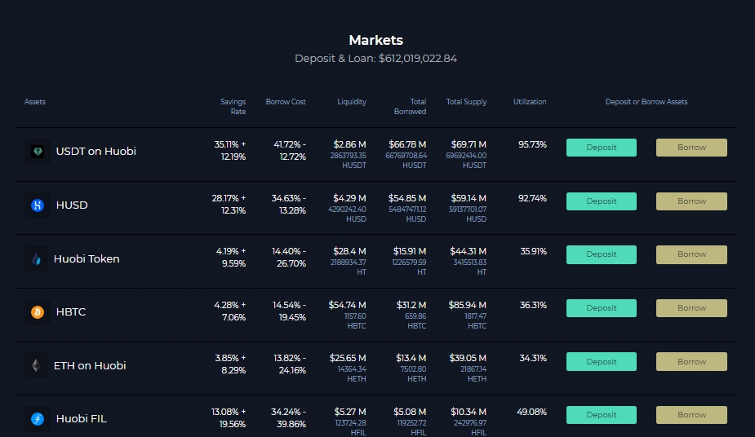The image size is (755, 437).
Task: Open the Huobi Token asset name
Action: point(87,259)
